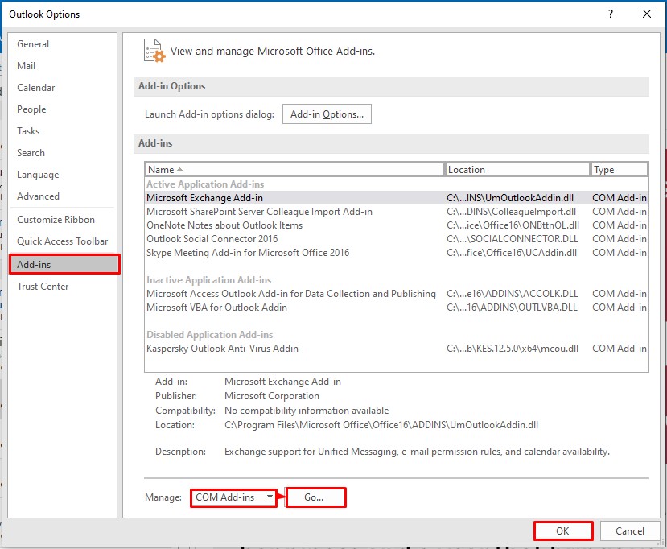This screenshot has width=667, height=549.
Task: Select the Quick Access Toolbar category
Action: coord(62,241)
